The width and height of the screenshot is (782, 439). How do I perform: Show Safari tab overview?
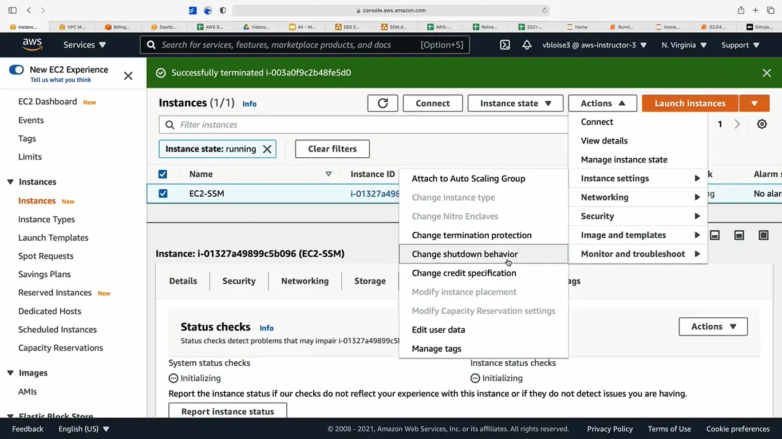click(x=771, y=10)
